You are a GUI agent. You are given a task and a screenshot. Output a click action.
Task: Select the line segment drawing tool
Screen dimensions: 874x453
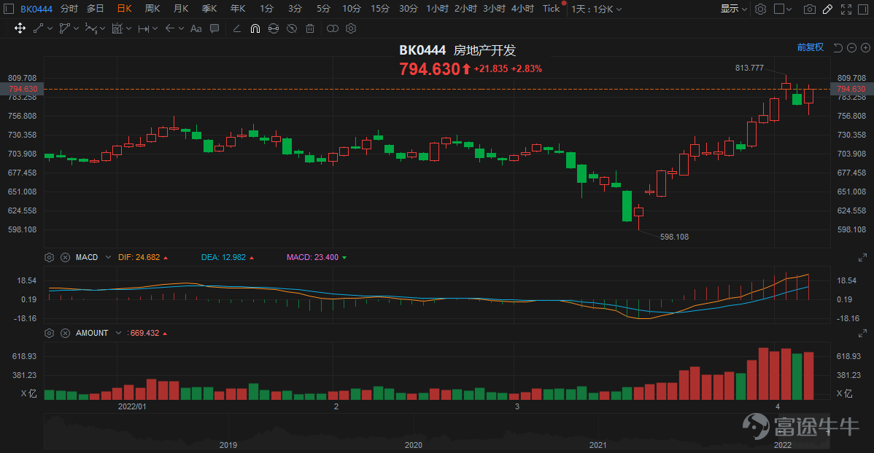pos(38,28)
